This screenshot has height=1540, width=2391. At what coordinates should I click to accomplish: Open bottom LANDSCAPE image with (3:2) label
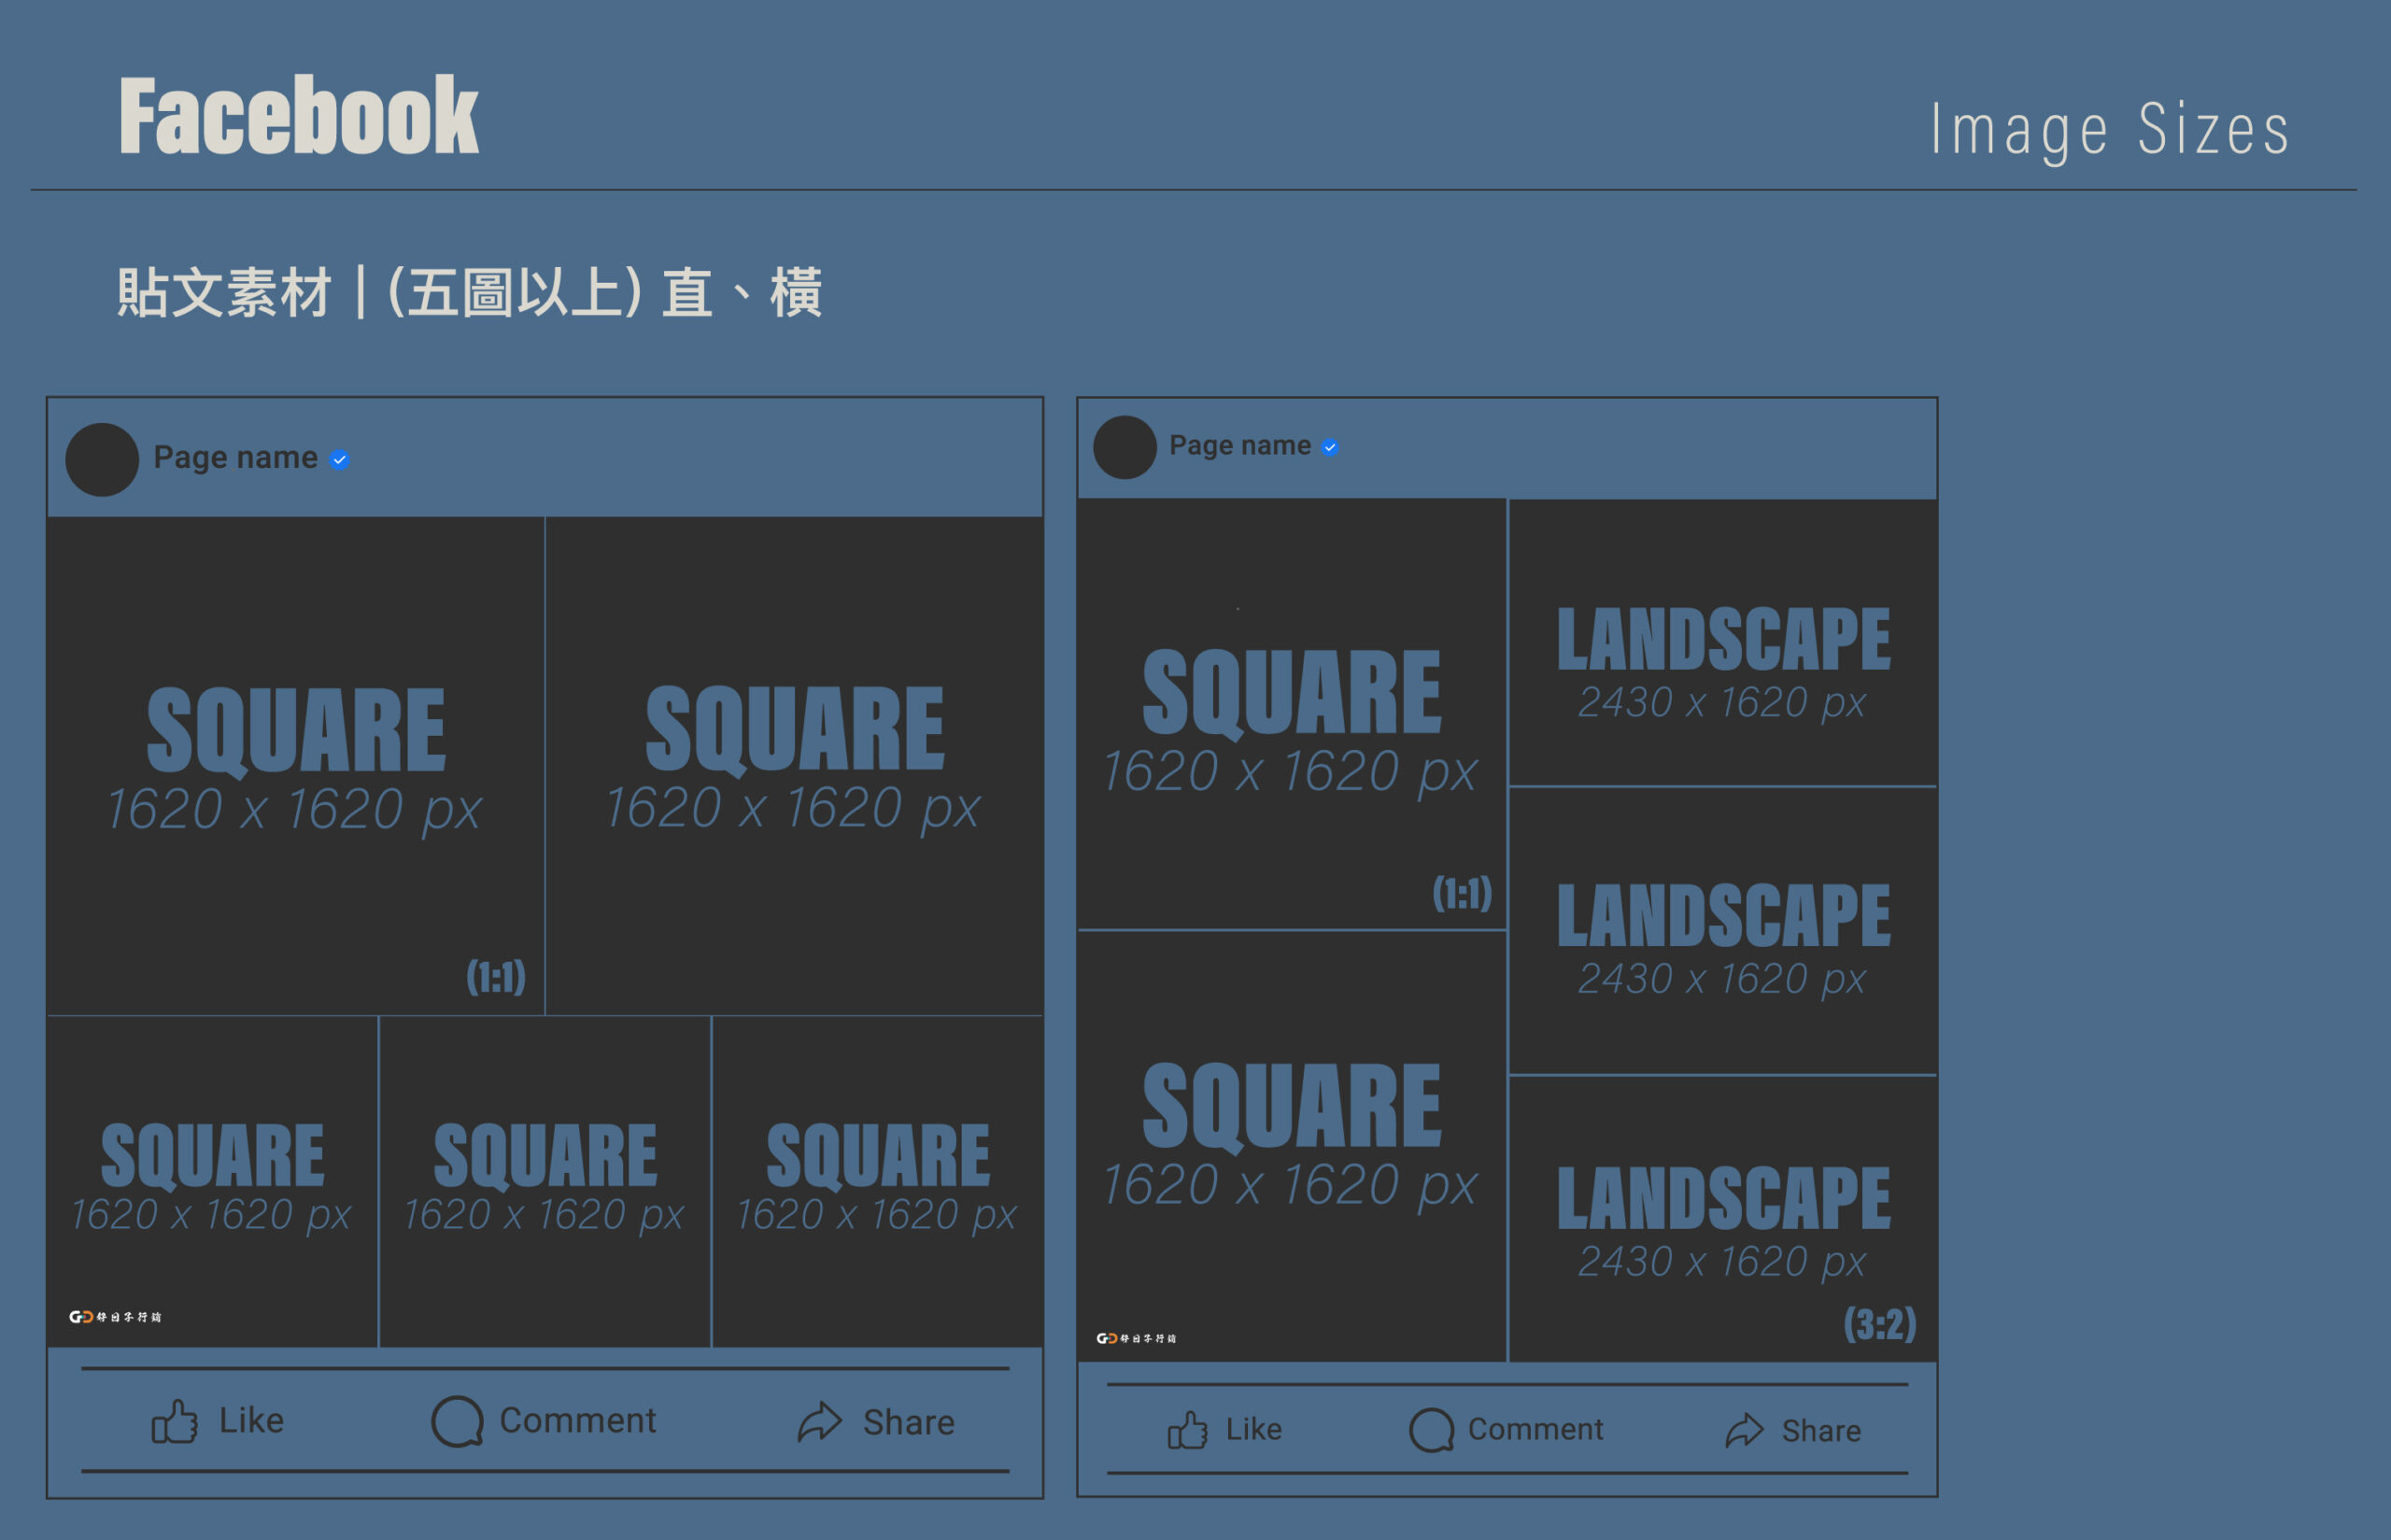coord(1723,1219)
